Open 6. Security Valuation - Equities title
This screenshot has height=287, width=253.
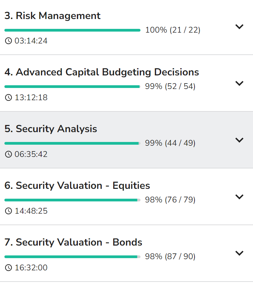(x=77, y=186)
